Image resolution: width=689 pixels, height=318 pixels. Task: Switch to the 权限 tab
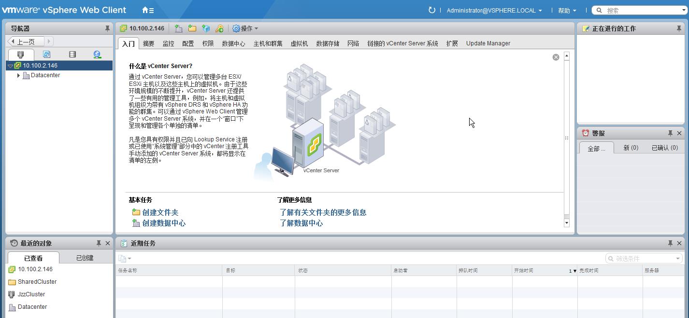point(208,43)
